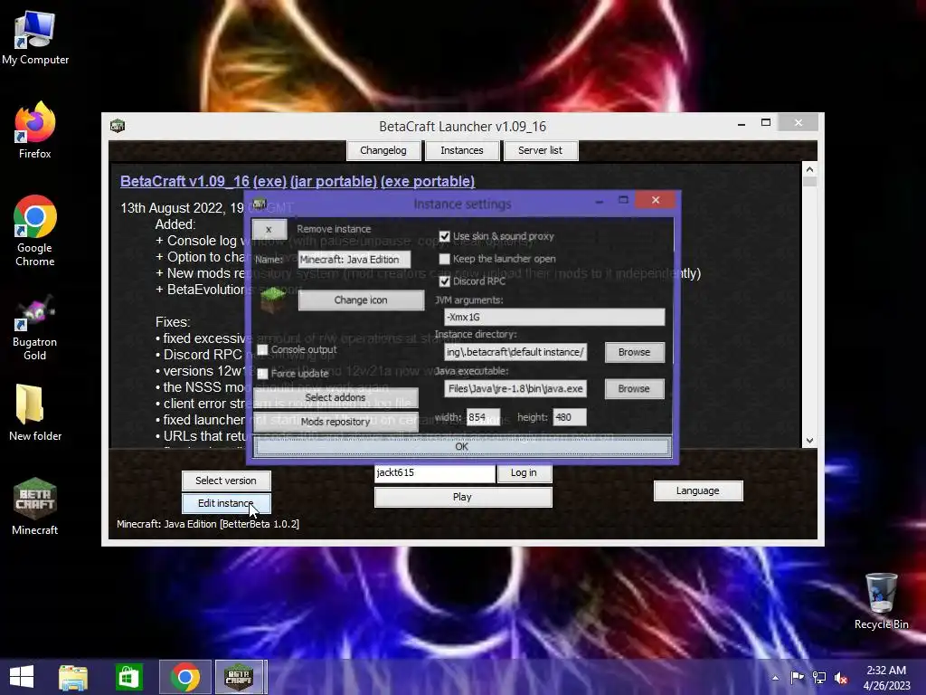This screenshot has height=695, width=926.
Task: Focus the instance Name field
Action: pos(354,260)
